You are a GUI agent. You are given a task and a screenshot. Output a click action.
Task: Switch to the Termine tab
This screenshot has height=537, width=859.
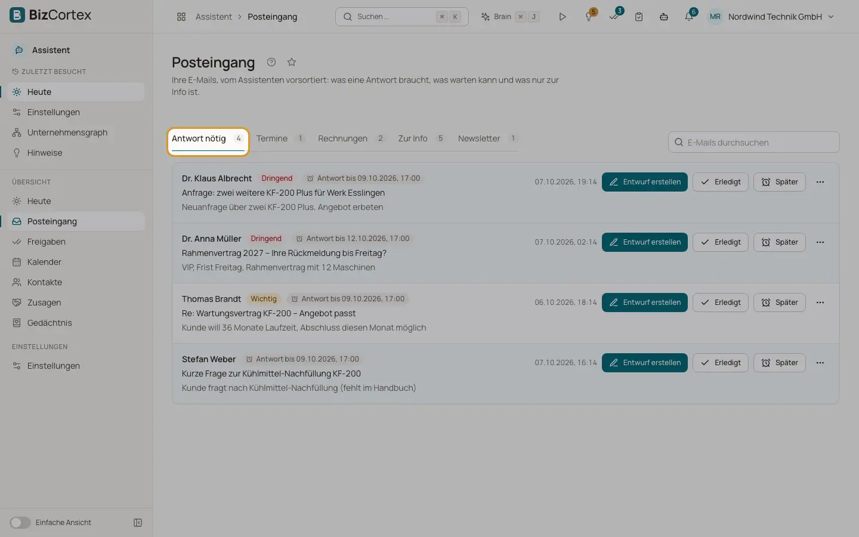pyautogui.click(x=280, y=138)
